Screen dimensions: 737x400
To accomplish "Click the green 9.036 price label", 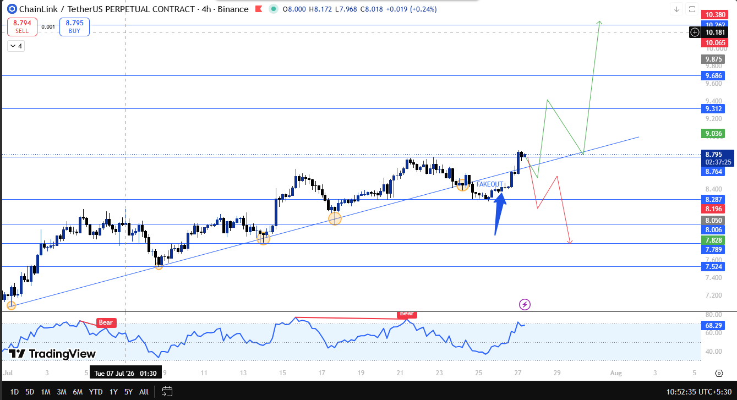I will (x=714, y=133).
